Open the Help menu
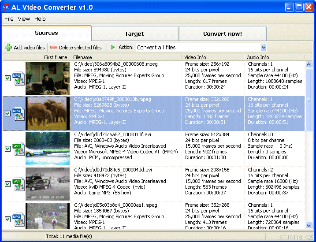The image size is (316, 242). (40, 19)
